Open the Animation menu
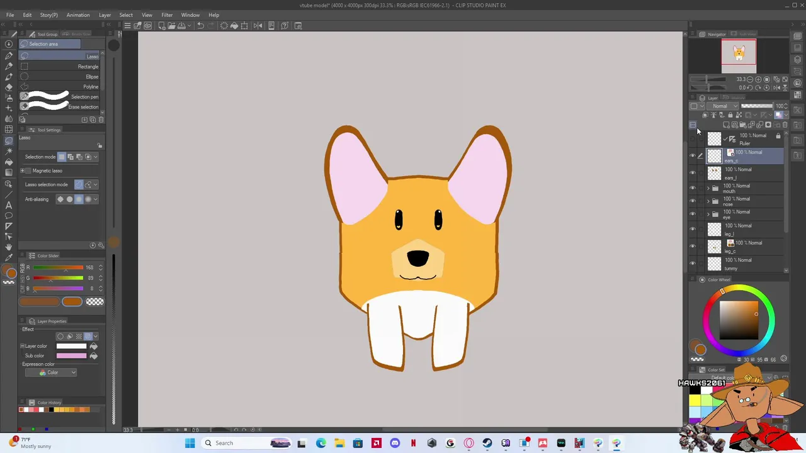Viewport: 806px width, 453px height. 78,15
